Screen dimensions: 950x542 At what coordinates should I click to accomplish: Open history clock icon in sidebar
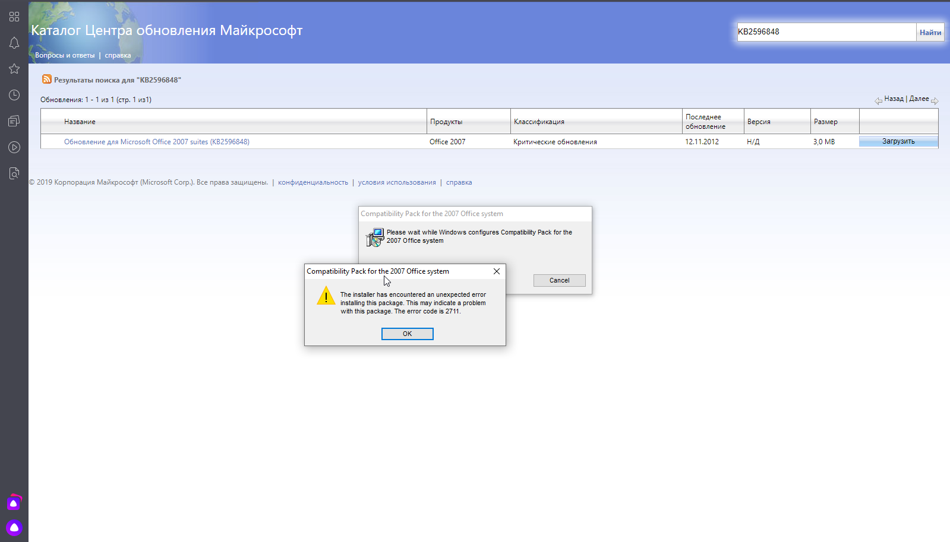[x=14, y=95]
